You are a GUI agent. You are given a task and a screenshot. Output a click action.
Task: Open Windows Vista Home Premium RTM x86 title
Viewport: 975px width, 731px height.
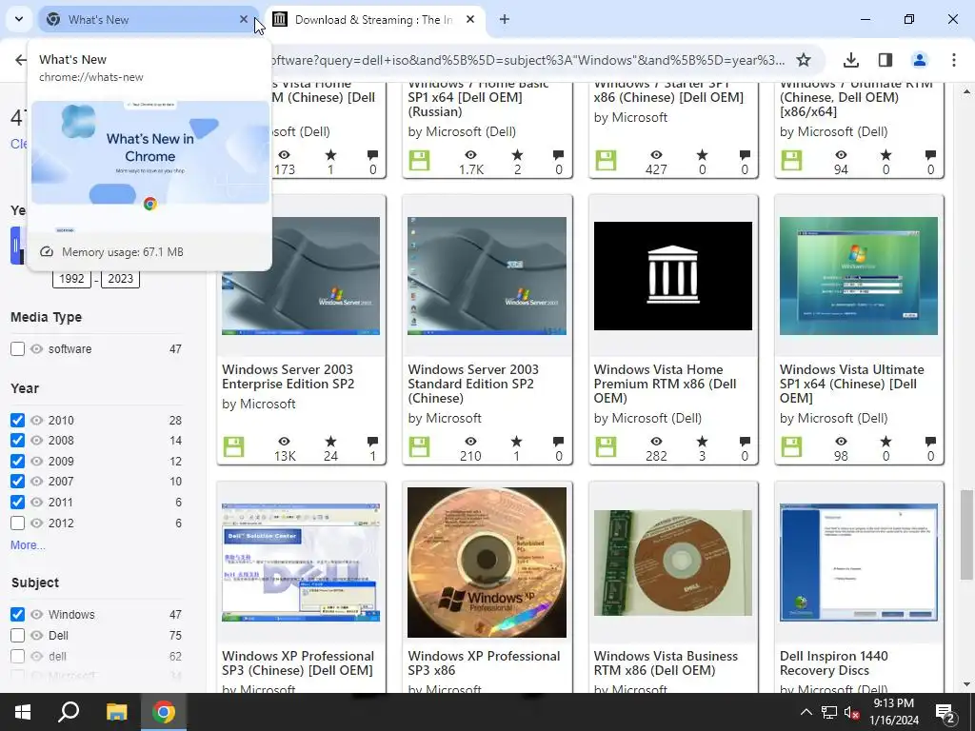point(665,384)
